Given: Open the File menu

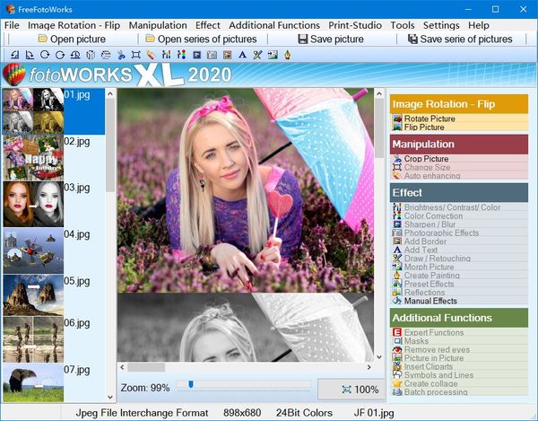Looking at the screenshot, I should 12,25.
